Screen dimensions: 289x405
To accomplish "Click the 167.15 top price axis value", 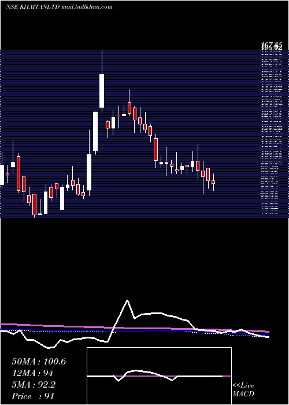I will tap(272, 46).
